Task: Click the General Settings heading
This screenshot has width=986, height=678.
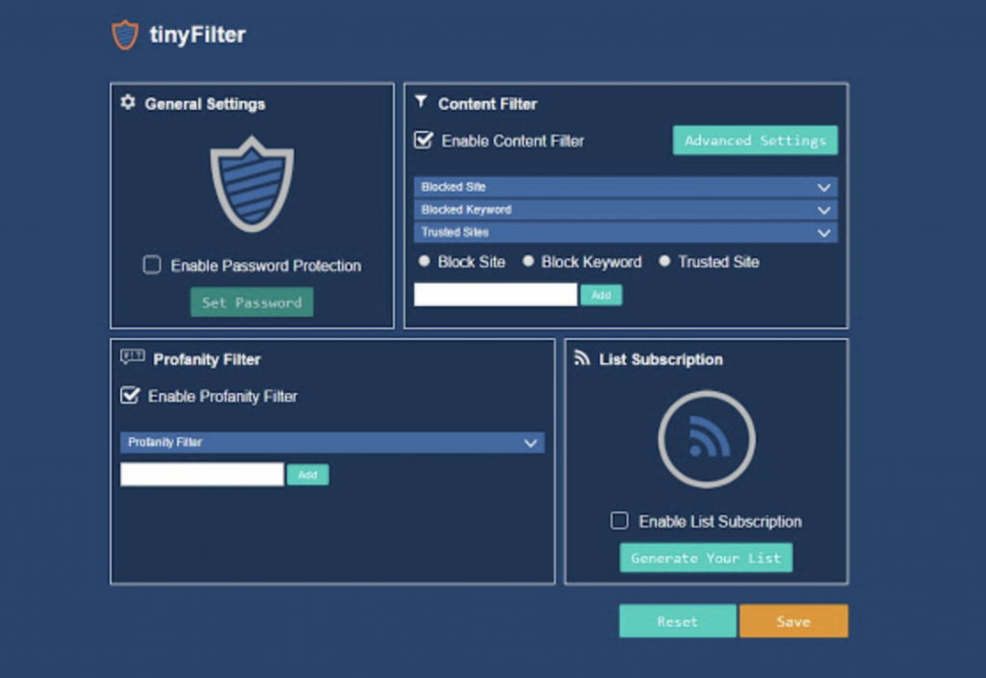Action: coord(205,104)
